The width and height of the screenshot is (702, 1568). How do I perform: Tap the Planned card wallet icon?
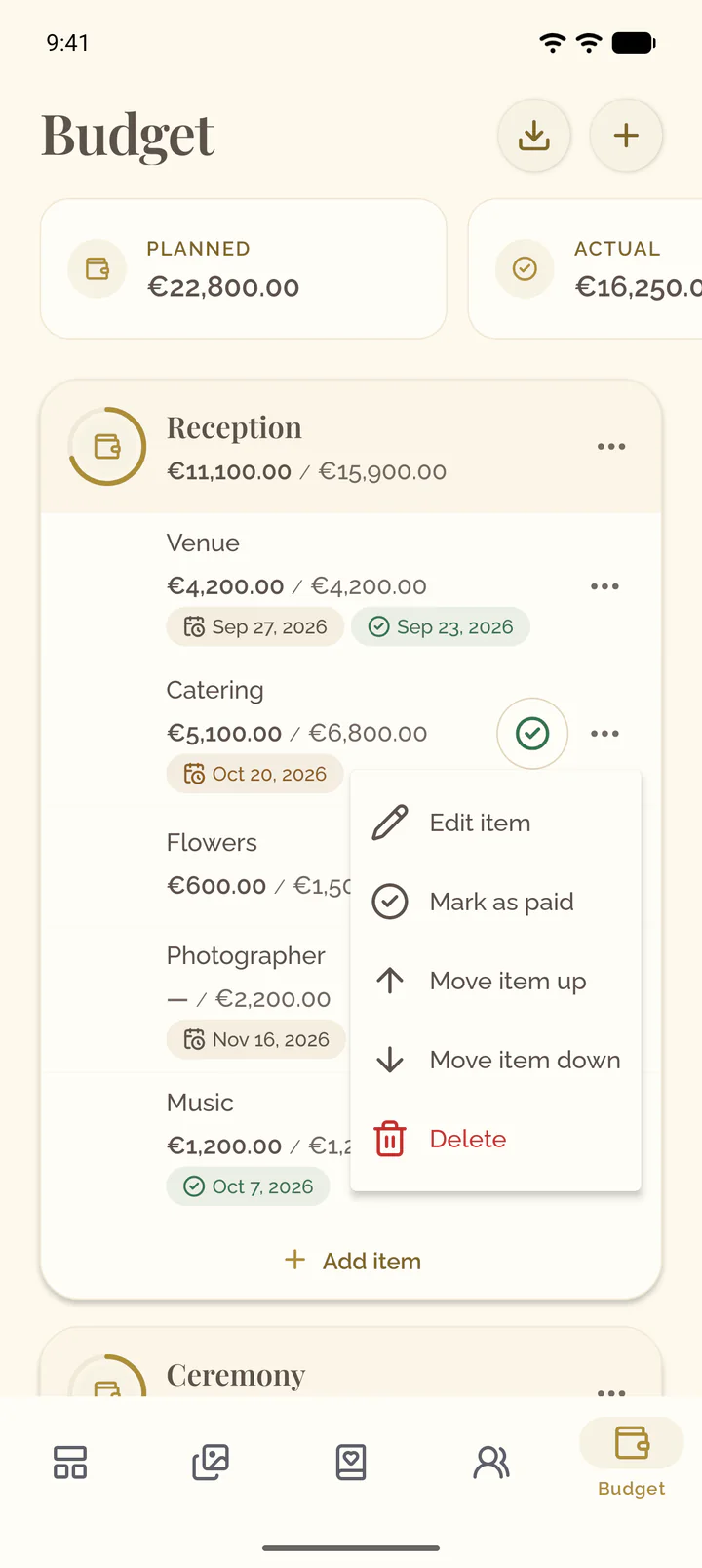click(97, 268)
